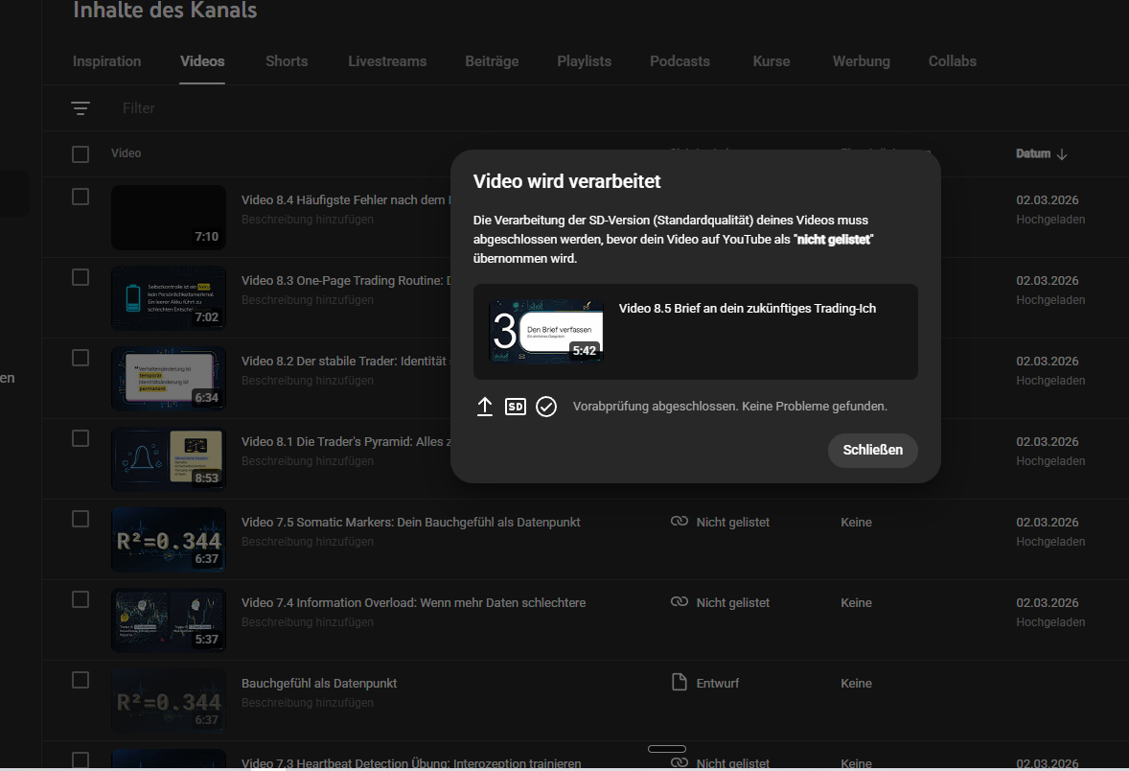Click the SD processing status icon
Screen dimensions: 1129x771
point(516,407)
